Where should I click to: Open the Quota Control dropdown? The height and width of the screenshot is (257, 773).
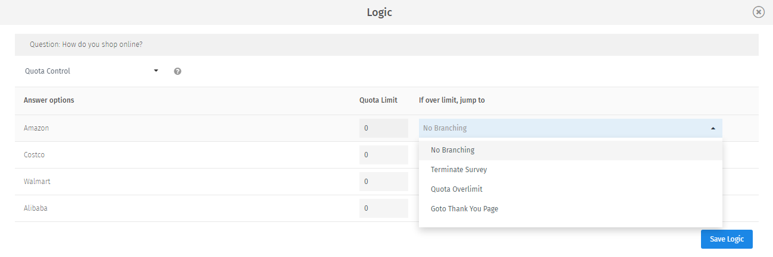[92, 71]
